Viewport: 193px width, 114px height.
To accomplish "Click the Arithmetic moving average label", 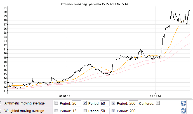I will tap(25, 104).
